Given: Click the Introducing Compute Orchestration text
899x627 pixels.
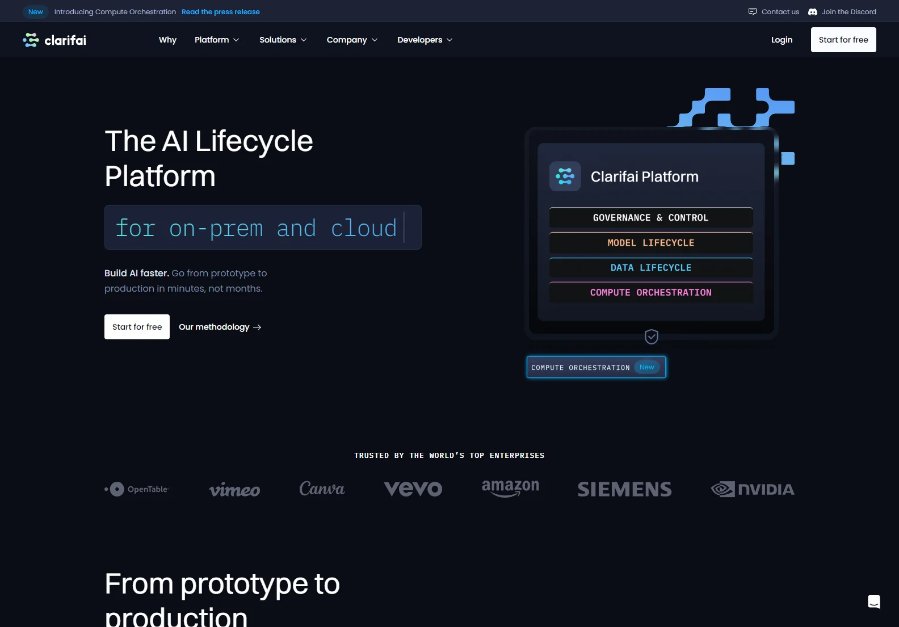Looking at the screenshot, I should coord(115,11).
